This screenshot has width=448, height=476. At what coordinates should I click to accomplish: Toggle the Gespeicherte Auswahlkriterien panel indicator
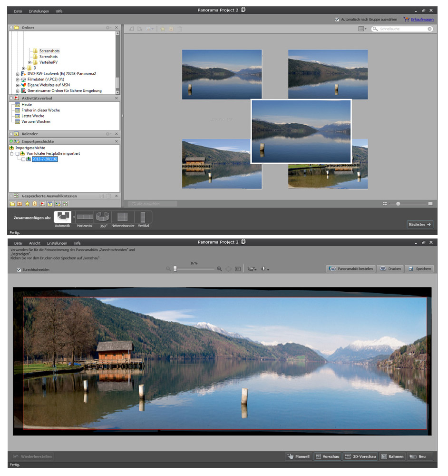[11, 196]
